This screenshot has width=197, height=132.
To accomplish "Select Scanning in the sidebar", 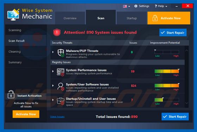I will 26,30.
